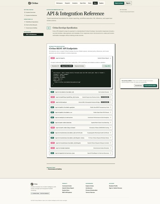
Task: Switch to the Parameters tab
Action: 55,66
